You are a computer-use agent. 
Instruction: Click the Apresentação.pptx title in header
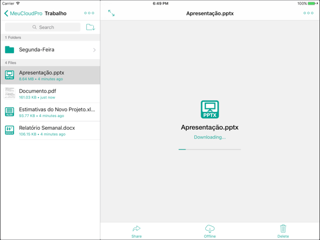click(210, 13)
